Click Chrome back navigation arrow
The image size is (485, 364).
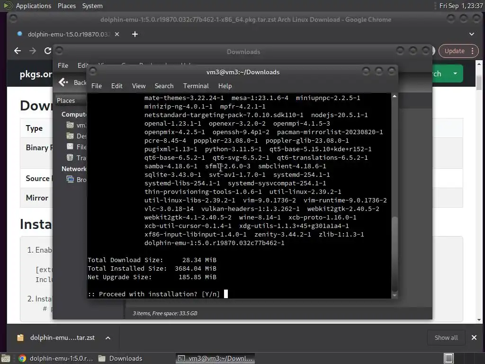tap(18, 51)
